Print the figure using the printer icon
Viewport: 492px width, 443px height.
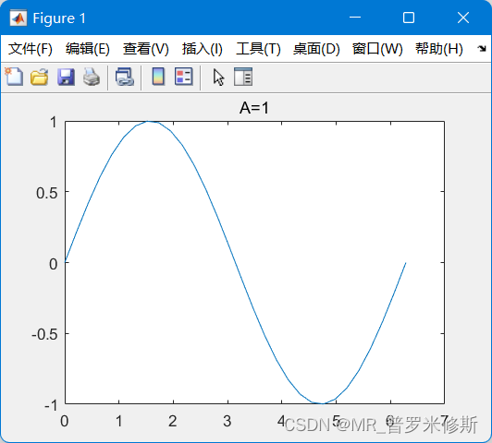pos(92,77)
